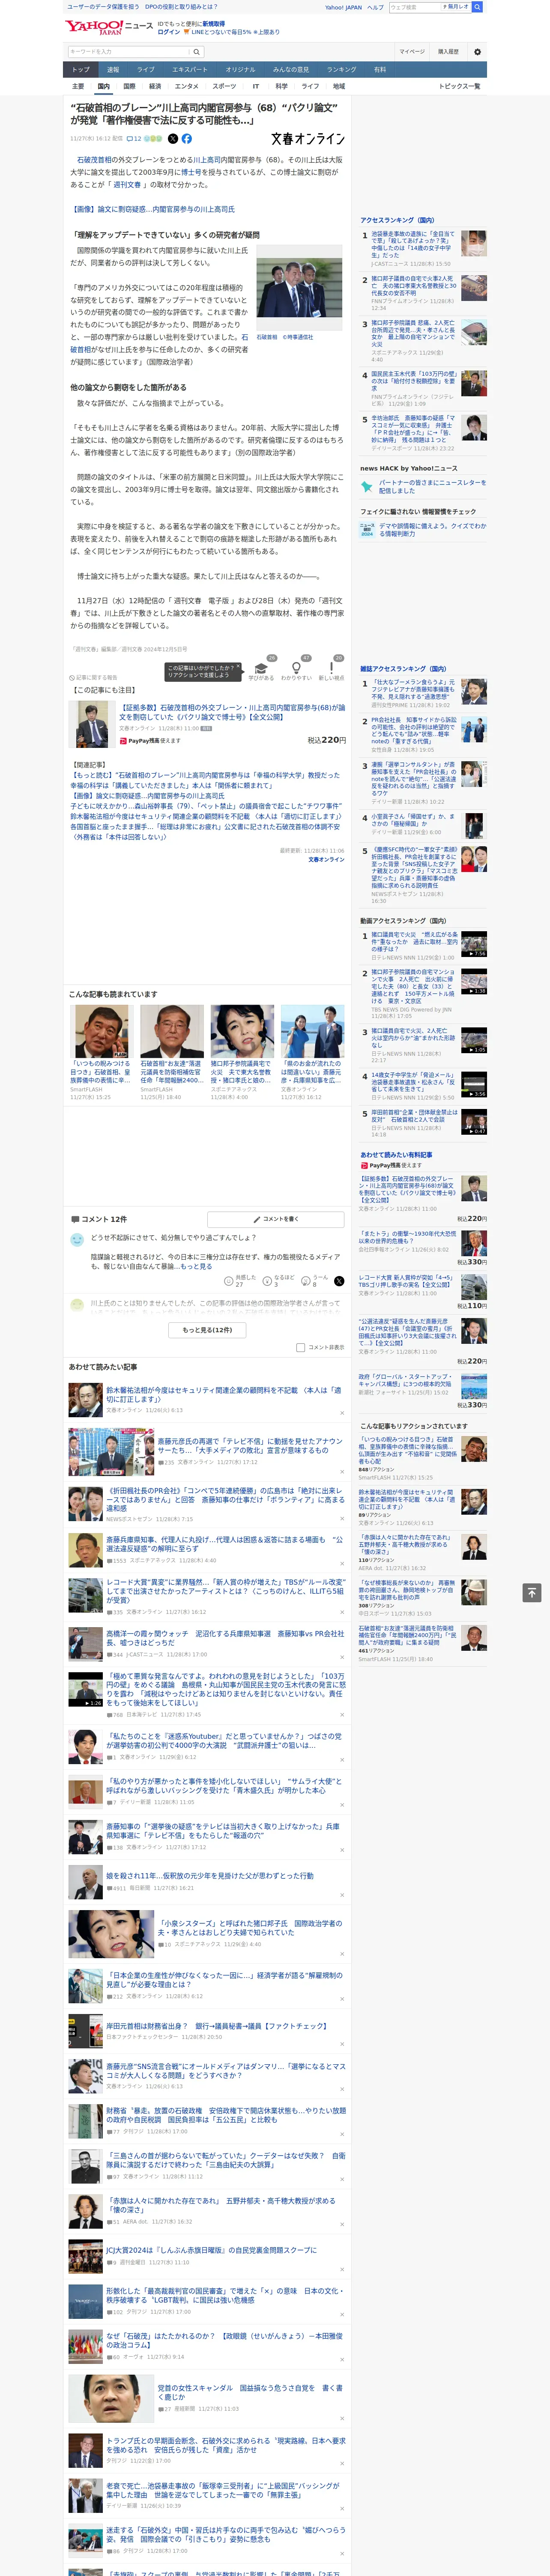This screenshot has width=550, height=2576.
Task: Select the オリジナル tab
Action: coord(241,69)
